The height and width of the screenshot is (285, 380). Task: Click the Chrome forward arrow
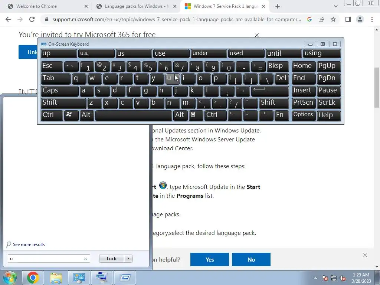coord(20,19)
